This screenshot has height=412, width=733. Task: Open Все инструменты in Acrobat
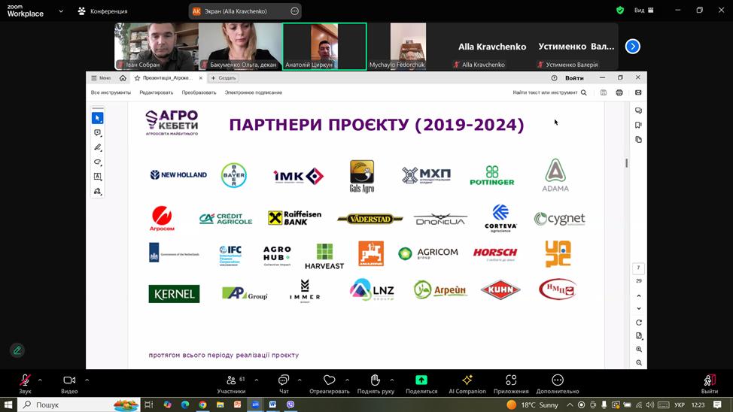pyautogui.click(x=111, y=92)
